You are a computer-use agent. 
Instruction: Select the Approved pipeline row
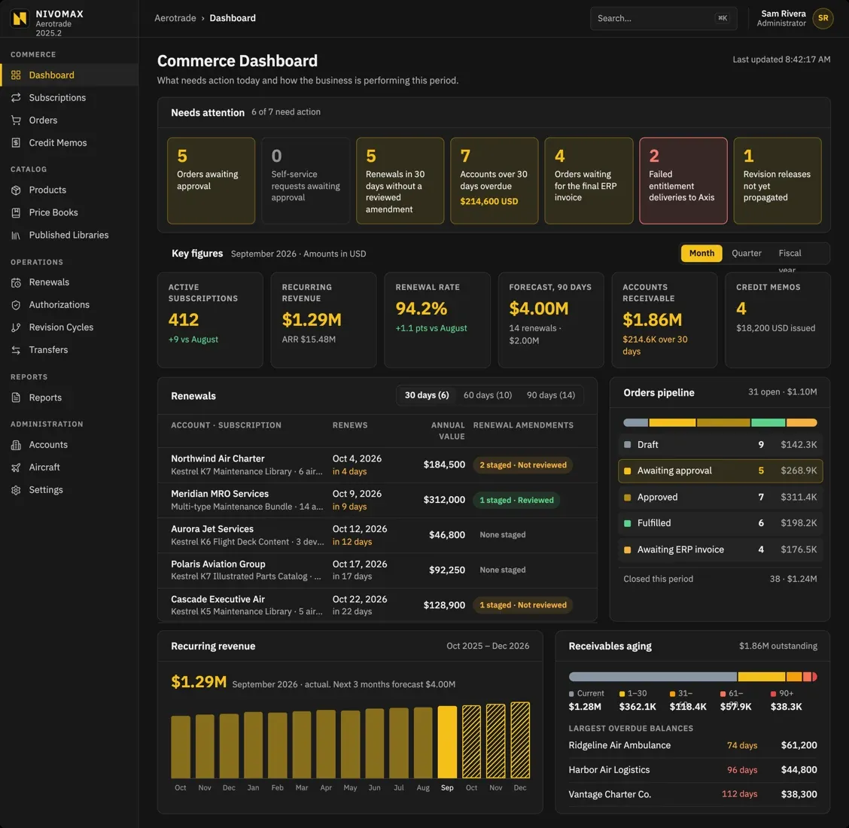(720, 497)
